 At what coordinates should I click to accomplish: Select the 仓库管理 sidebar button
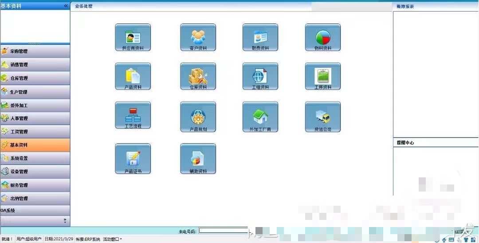35,78
